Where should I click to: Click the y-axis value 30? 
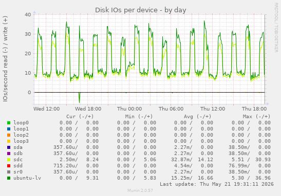click(x=28, y=34)
